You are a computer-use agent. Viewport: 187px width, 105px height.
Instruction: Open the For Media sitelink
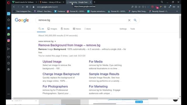click(x=96, y=62)
